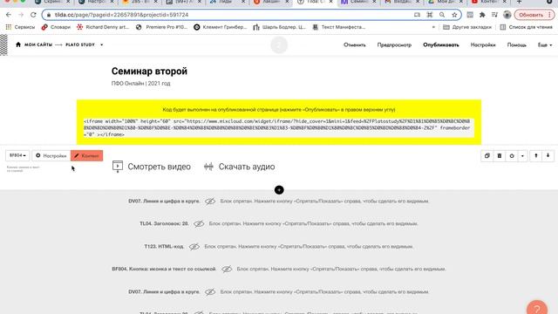Open the Клемент Гринберг bookmark
558x314 pixels.
(x=221, y=27)
